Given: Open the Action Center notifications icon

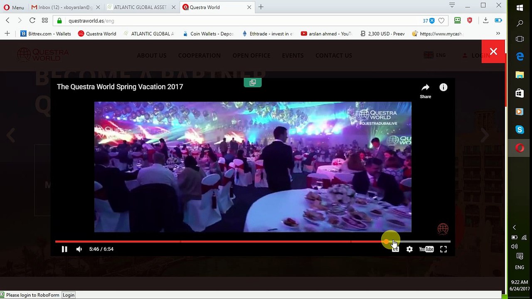Looking at the screenshot, I should (520, 256).
